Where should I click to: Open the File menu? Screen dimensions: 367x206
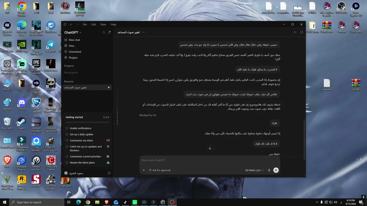85,25
